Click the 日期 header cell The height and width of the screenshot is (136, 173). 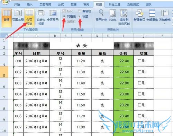37,53
